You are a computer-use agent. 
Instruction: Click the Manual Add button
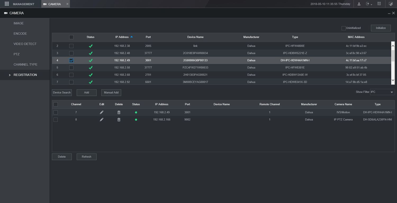(111, 93)
